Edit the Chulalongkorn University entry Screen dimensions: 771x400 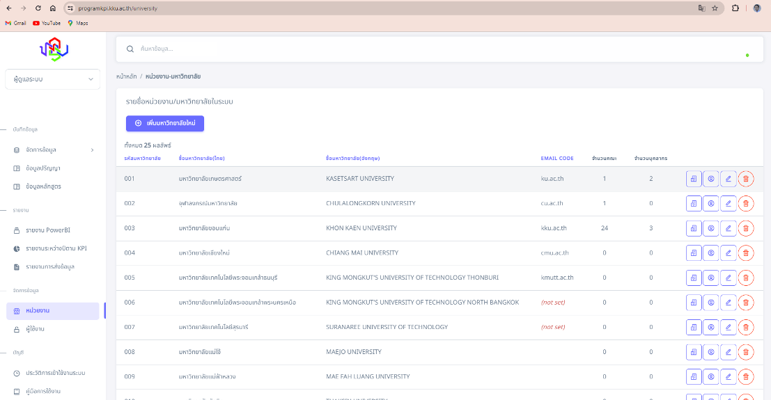[x=728, y=204]
